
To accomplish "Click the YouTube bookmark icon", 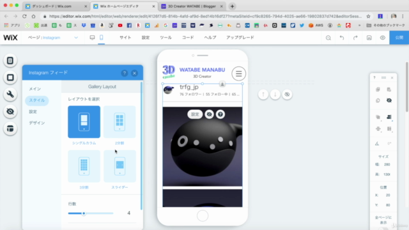I will (120, 26).
